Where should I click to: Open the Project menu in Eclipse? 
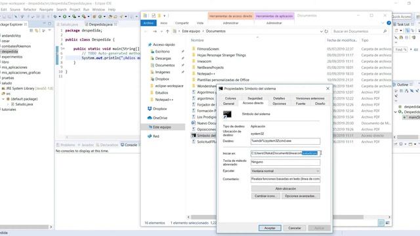[x=75, y=9]
